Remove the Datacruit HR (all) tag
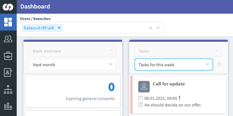This screenshot has height=116, width=233. click(x=59, y=28)
